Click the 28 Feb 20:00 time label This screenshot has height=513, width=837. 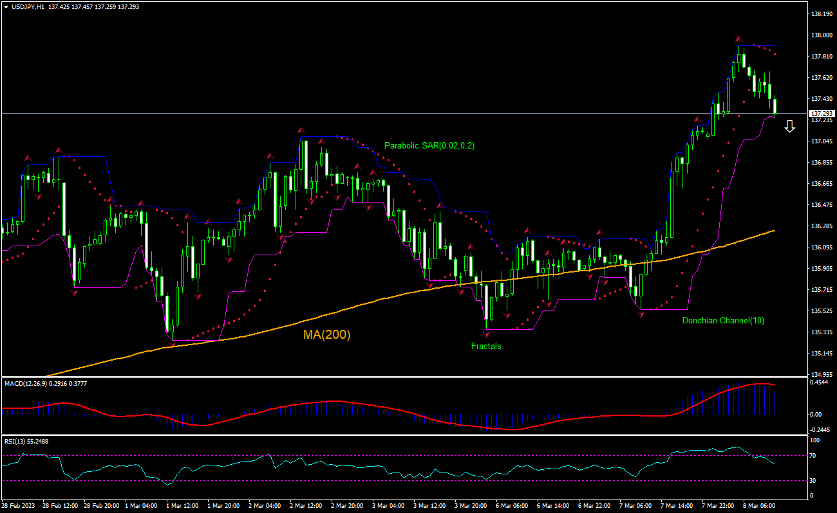[102, 506]
